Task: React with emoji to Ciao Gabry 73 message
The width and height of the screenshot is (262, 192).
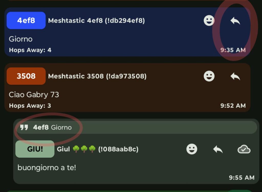Action: pyautogui.click(x=209, y=76)
